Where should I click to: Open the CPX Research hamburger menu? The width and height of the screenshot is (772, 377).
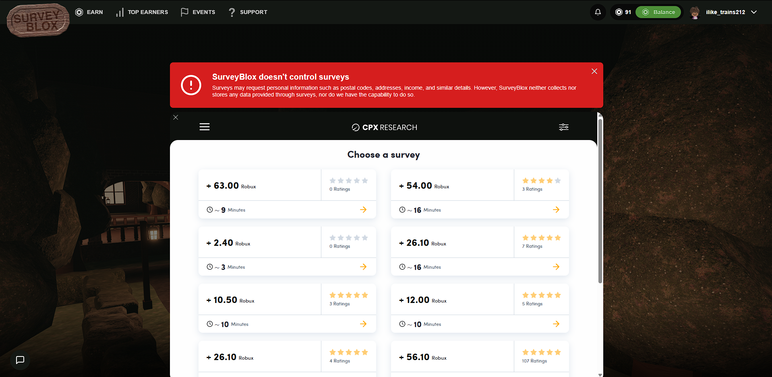(x=205, y=127)
